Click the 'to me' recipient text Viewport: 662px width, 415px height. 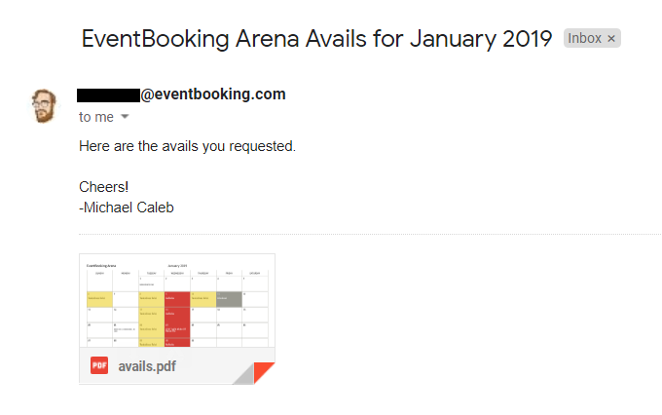coord(96,117)
